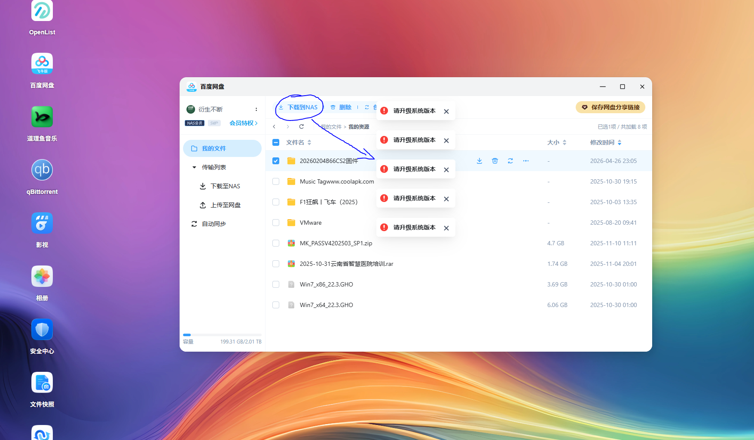Viewport: 754px width, 440px height.
Task: Open more actions for the 20260204B66CS2固件 row
Action: (x=526, y=161)
